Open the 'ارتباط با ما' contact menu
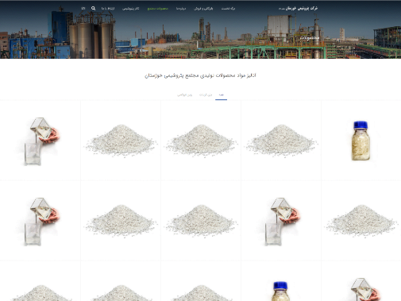The image size is (401, 301). tap(108, 9)
